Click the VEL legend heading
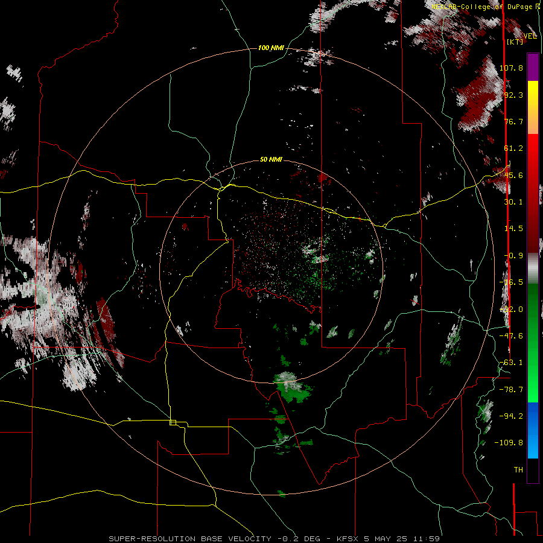This screenshot has height=543, width=543. pos(530,36)
